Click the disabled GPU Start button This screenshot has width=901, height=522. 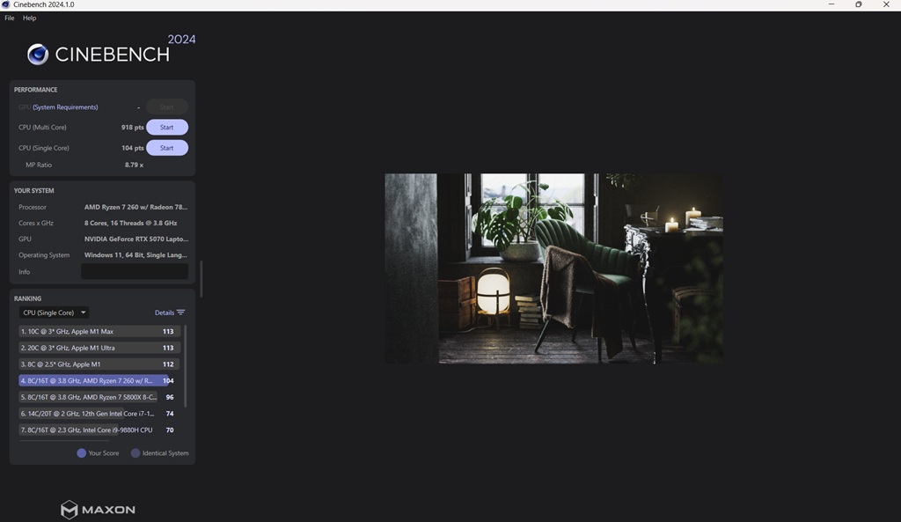pos(166,107)
